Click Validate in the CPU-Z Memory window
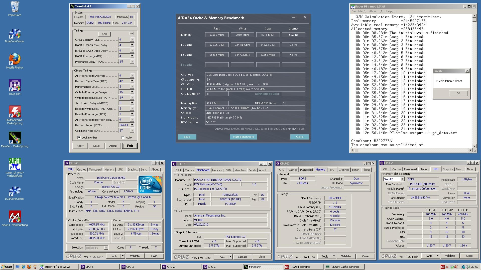This screenshot has width=481, height=270. 346,256
